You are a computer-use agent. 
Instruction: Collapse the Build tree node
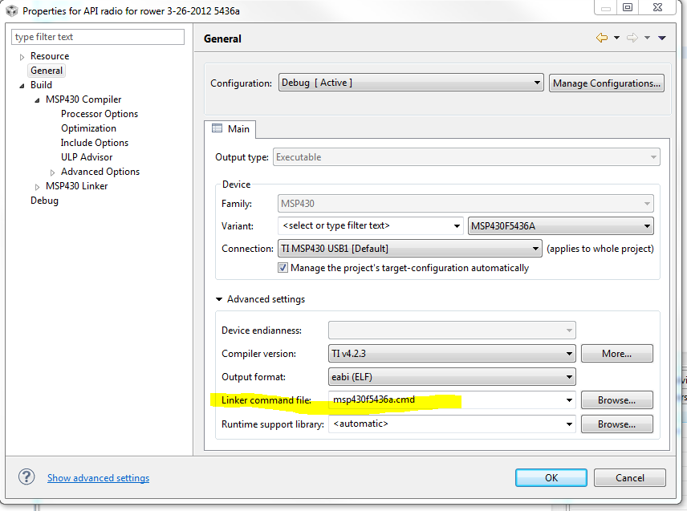point(22,86)
